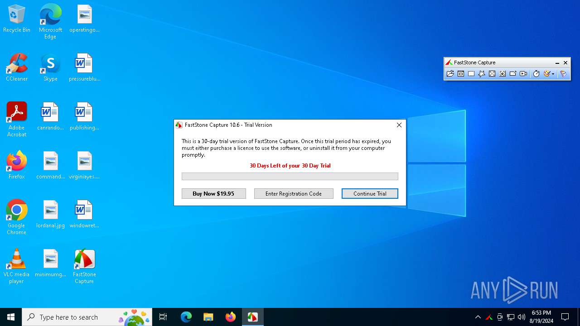Select the Skype desktop shortcut
Viewport: 580px width, 326px height.
(x=50, y=67)
